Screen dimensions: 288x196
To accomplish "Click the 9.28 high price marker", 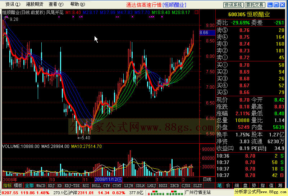I will (x=14, y=19).
